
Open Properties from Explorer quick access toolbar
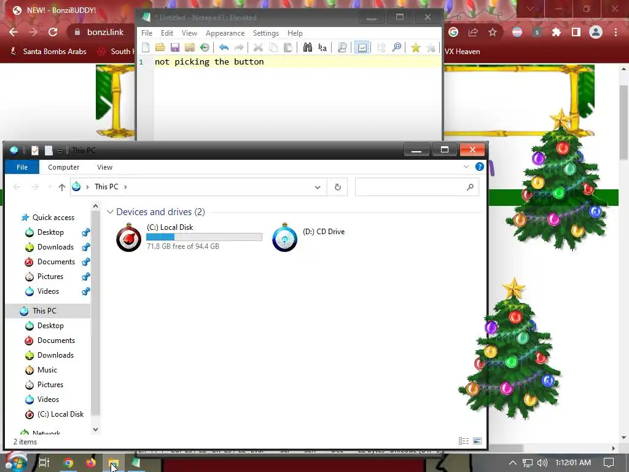point(35,151)
